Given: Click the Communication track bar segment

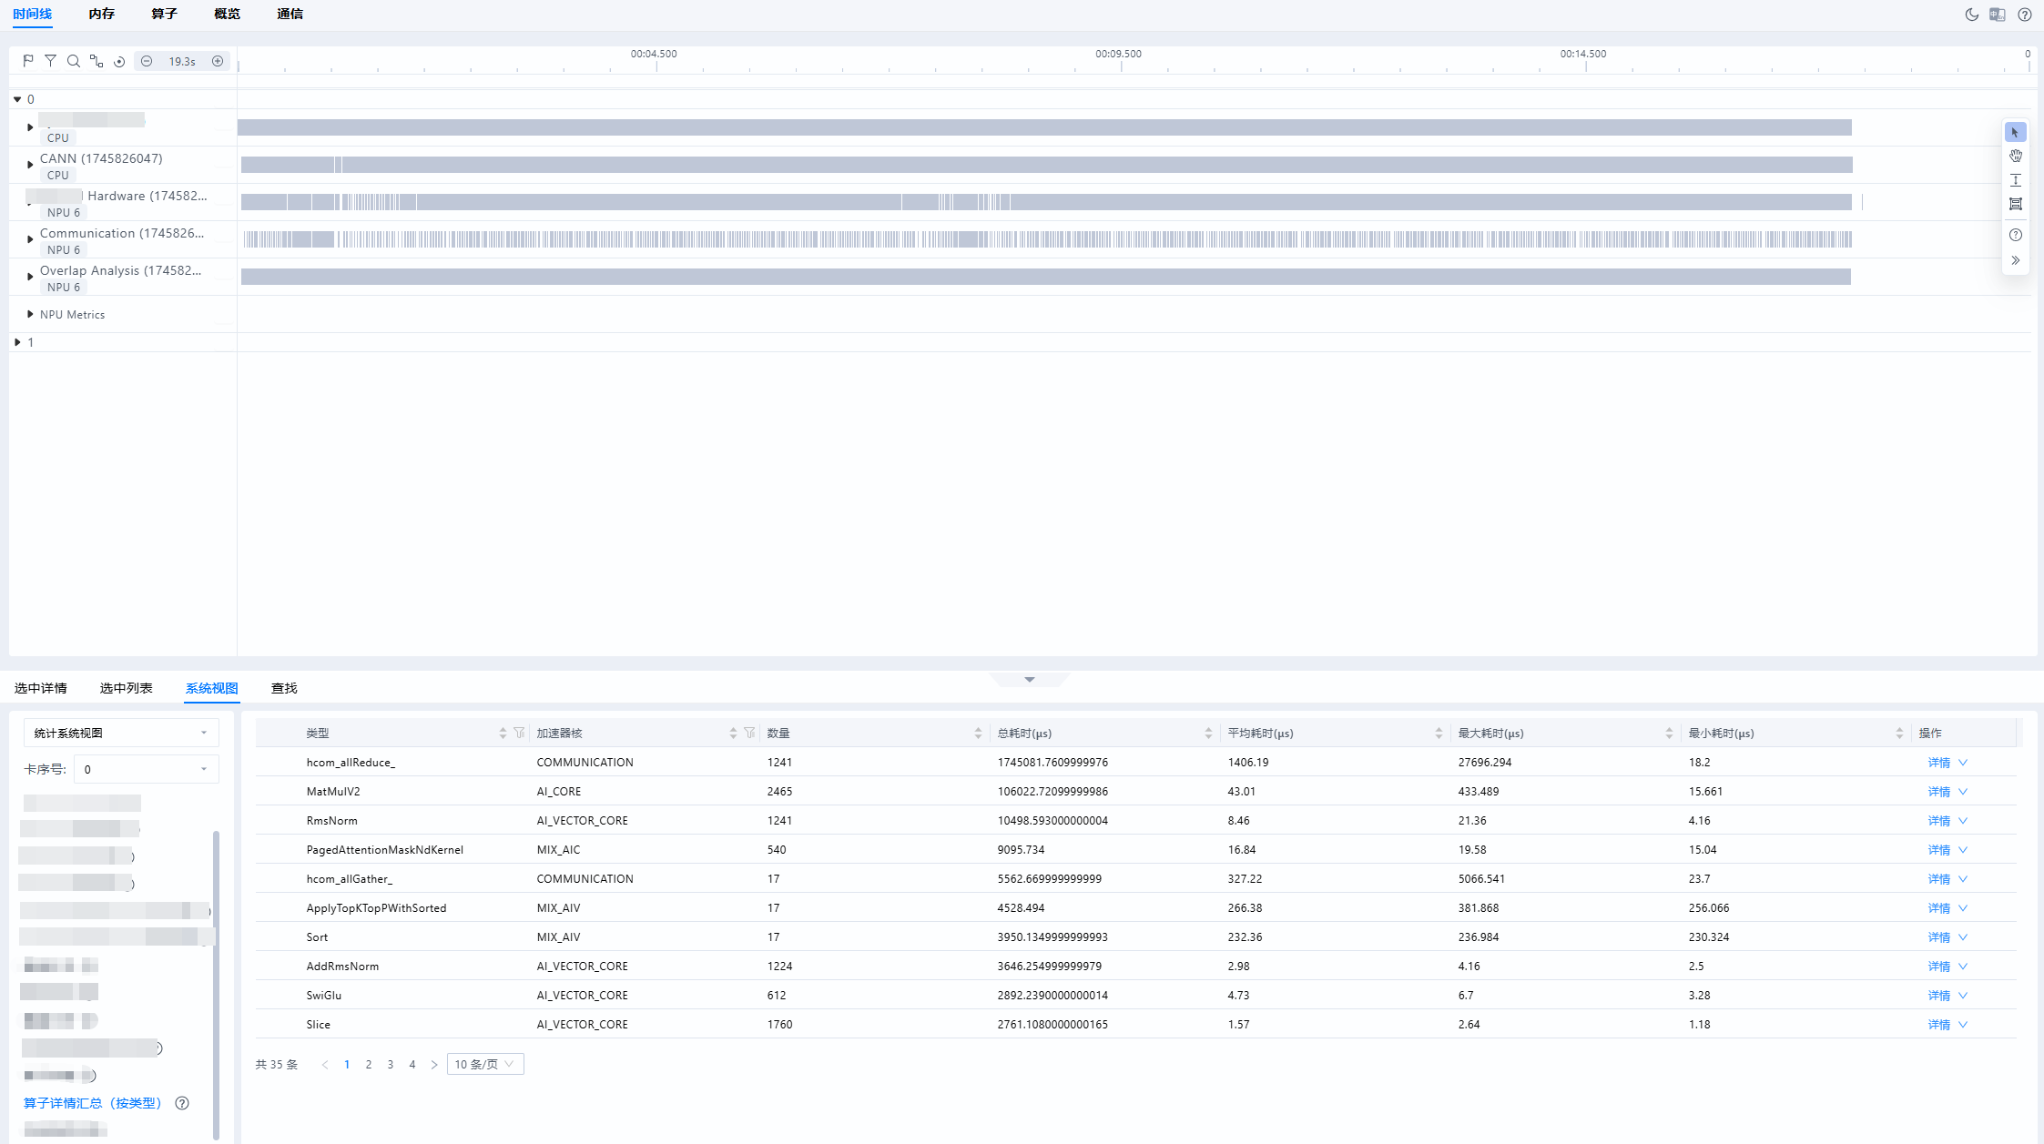Looking at the screenshot, I should [x=1047, y=239].
